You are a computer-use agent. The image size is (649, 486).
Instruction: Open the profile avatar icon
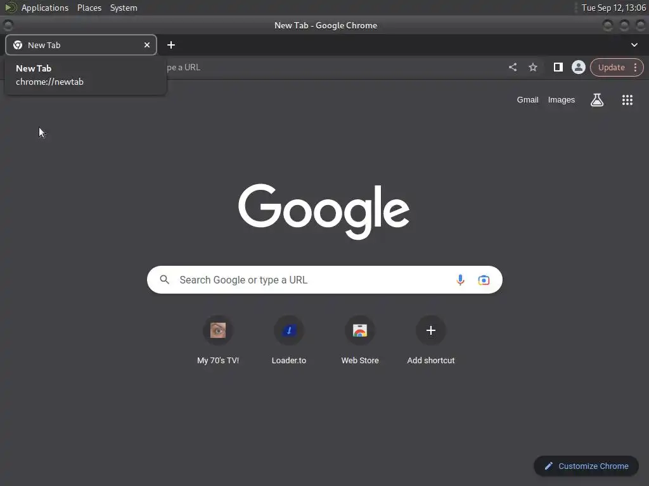coord(578,67)
